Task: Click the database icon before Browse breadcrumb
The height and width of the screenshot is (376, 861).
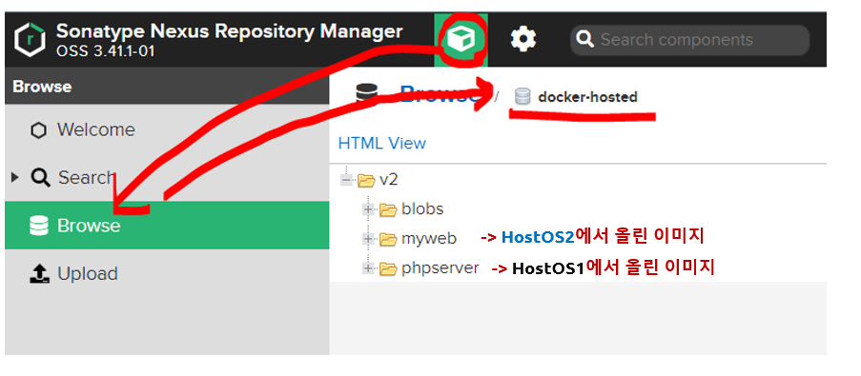Action: (x=366, y=93)
